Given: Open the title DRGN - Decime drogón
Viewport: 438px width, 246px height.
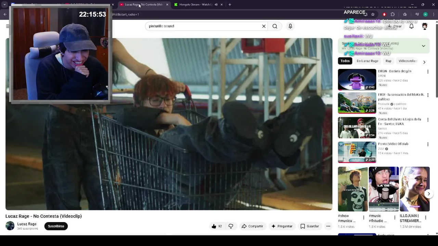Looking at the screenshot, I should pyautogui.click(x=395, y=71).
